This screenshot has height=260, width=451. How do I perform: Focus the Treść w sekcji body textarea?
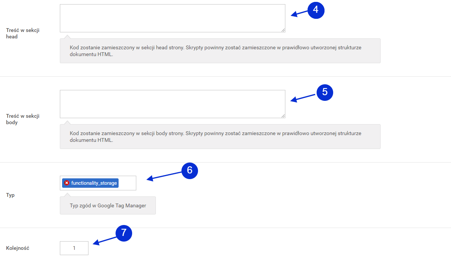point(172,104)
